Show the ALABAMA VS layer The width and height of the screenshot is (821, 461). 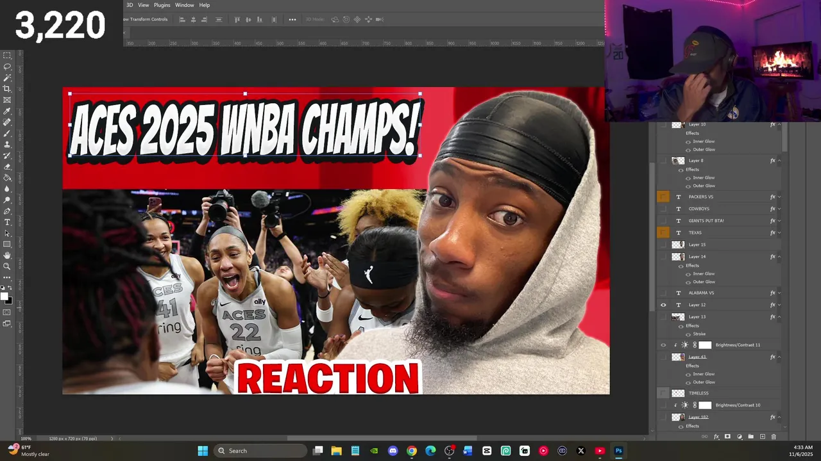tap(663, 293)
